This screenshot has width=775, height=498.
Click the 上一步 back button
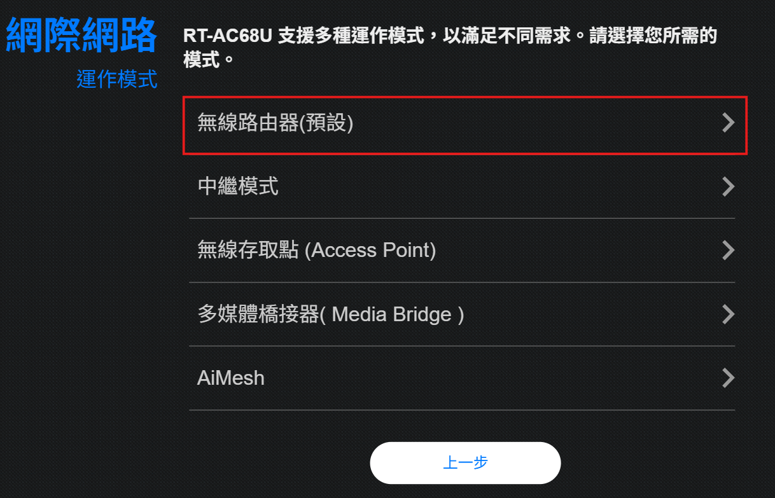point(464,463)
